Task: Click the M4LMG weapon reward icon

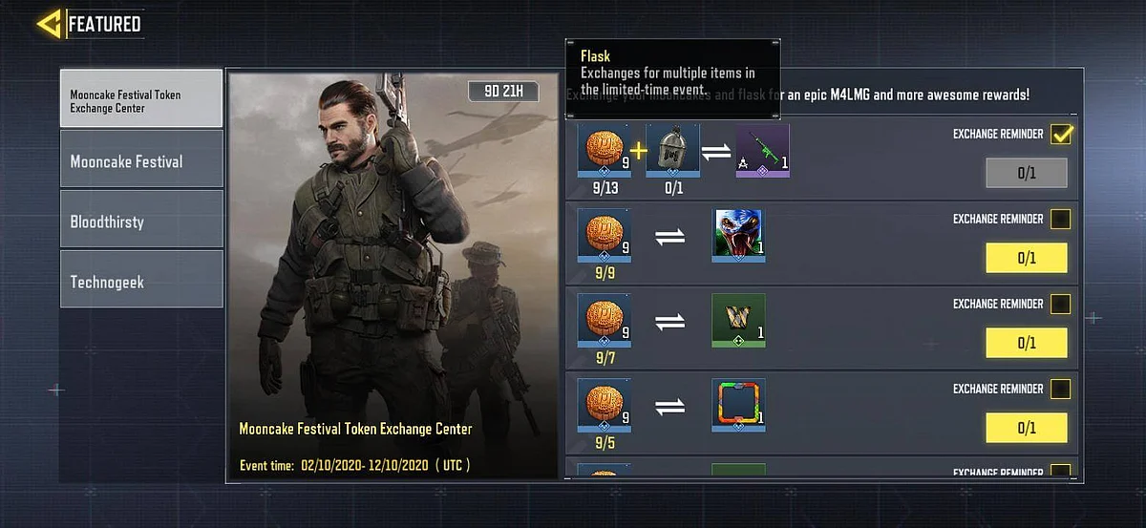Action: [x=762, y=151]
